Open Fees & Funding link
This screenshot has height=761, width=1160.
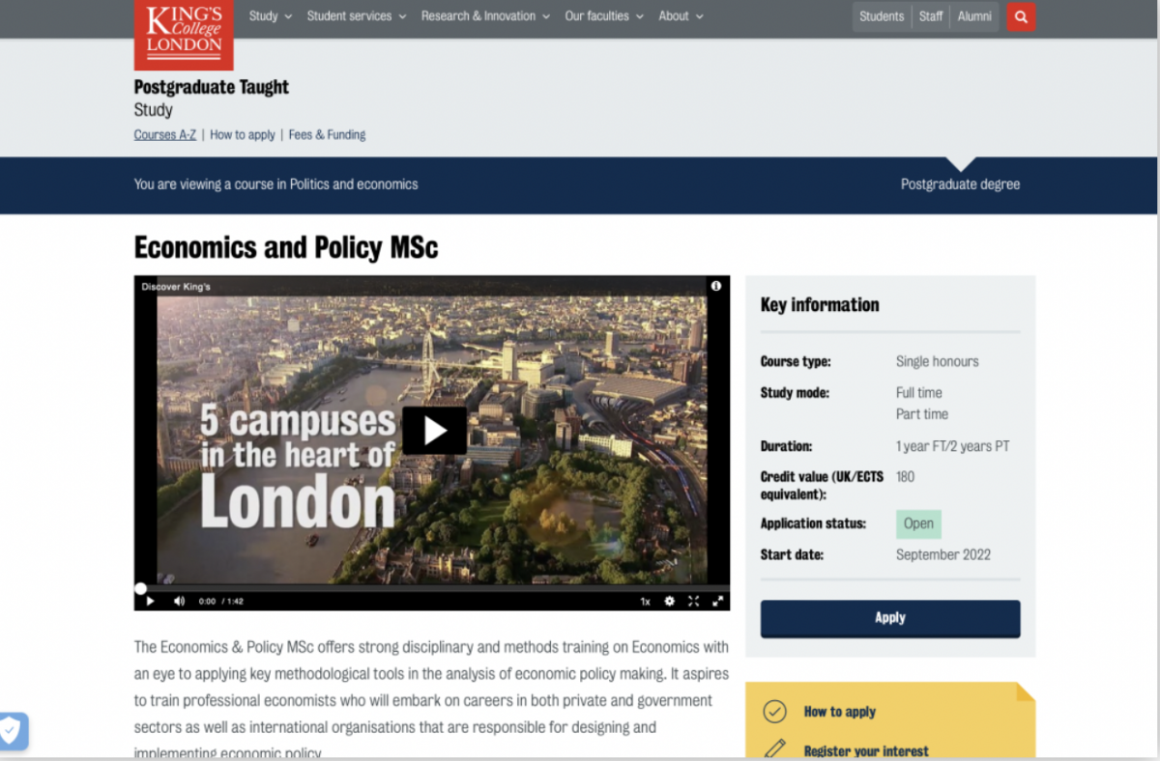pos(327,135)
